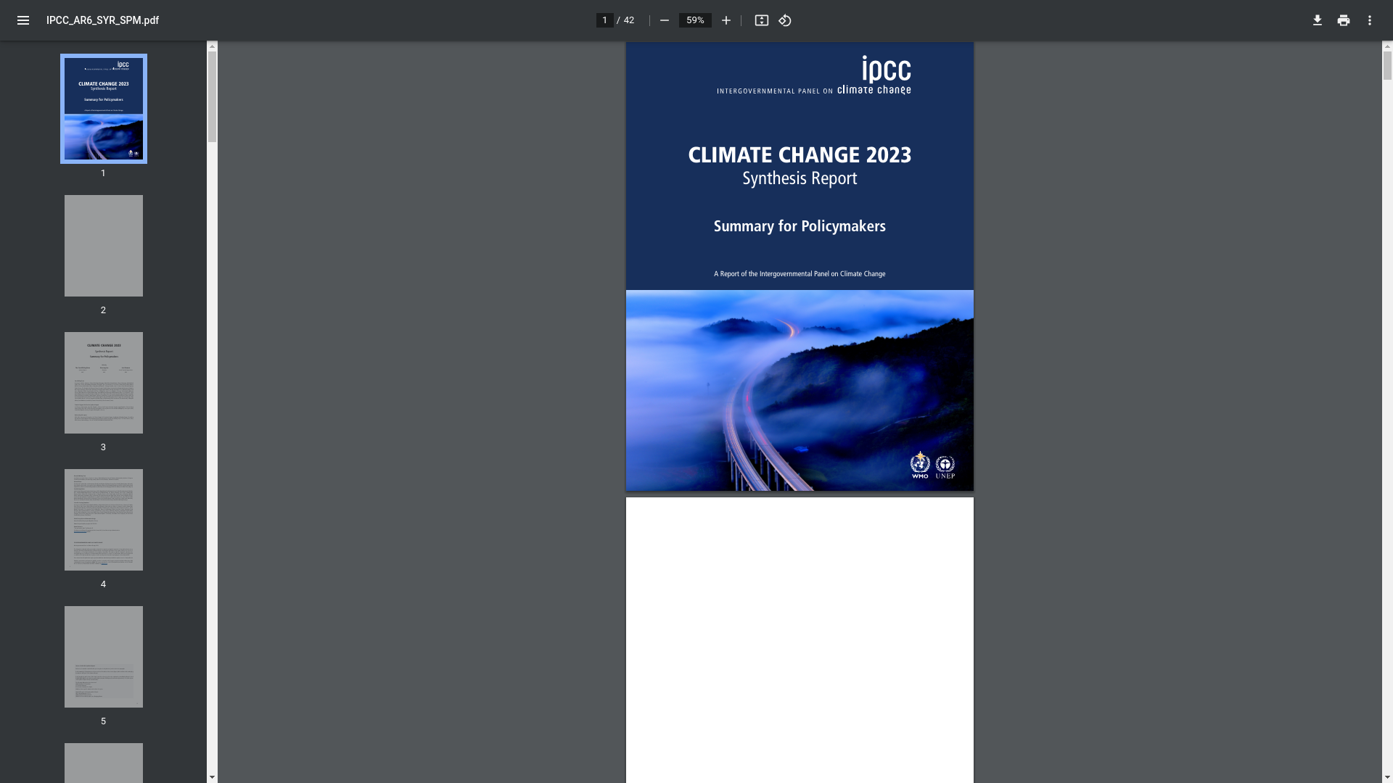Click the current page number field
The height and width of the screenshot is (783, 1393).
605,20
